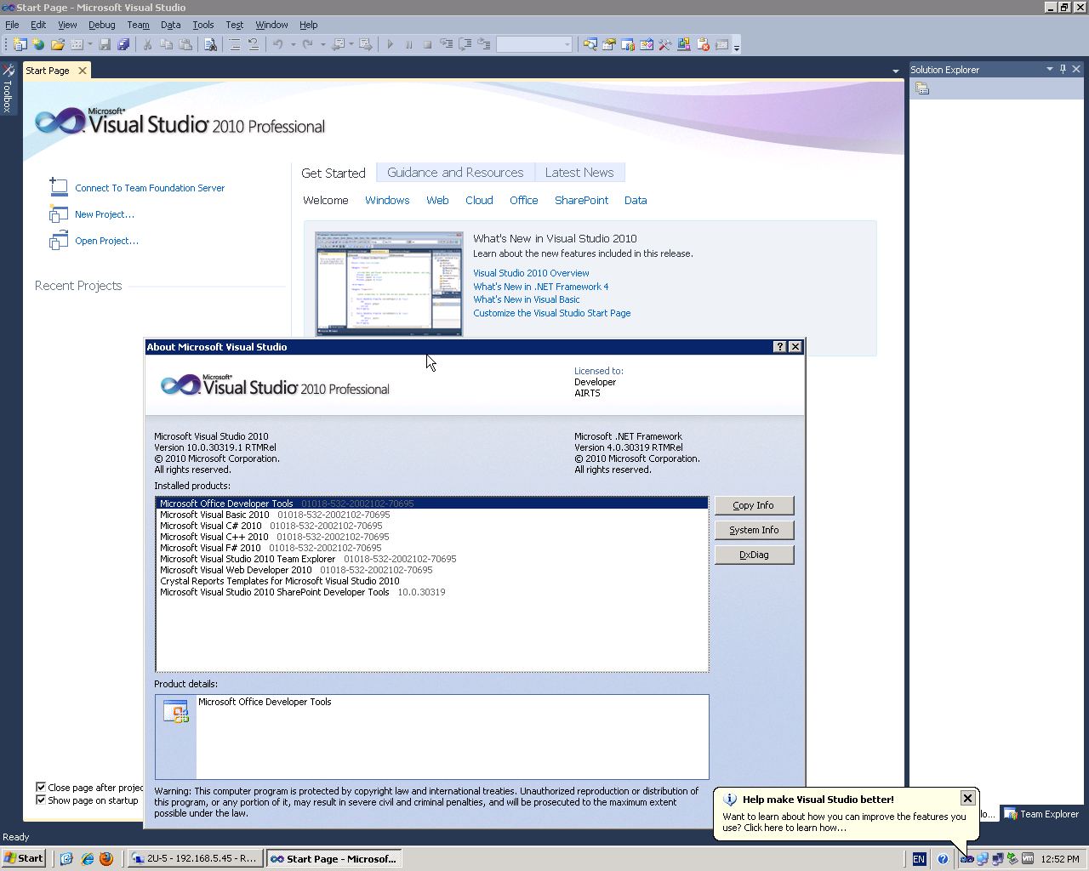Click the Copy Info button
This screenshot has width=1089, height=871.
(754, 505)
